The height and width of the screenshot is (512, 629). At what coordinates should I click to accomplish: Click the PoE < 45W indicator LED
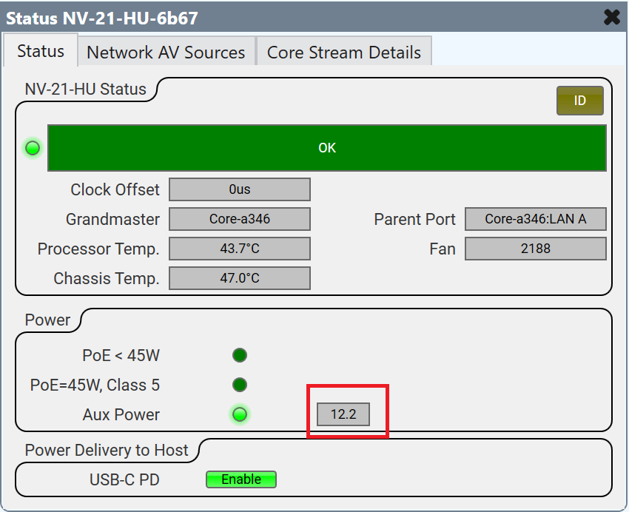pyautogui.click(x=239, y=356)
